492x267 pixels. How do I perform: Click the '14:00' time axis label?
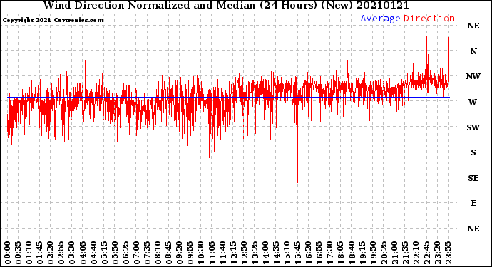click(265, 253)
